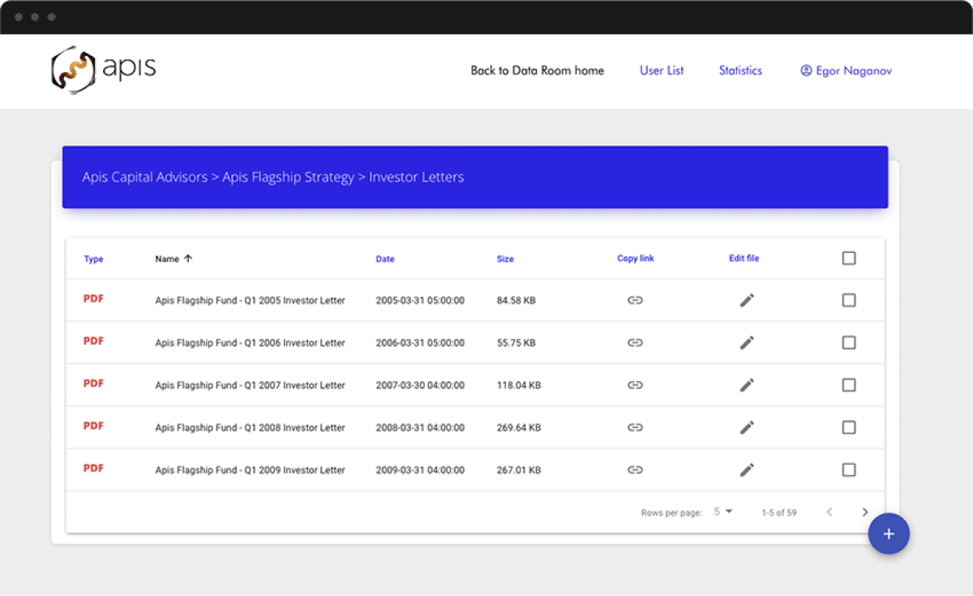Open Egor Naganov user menu
Screen dimensions: 973x596
point(846,71)
